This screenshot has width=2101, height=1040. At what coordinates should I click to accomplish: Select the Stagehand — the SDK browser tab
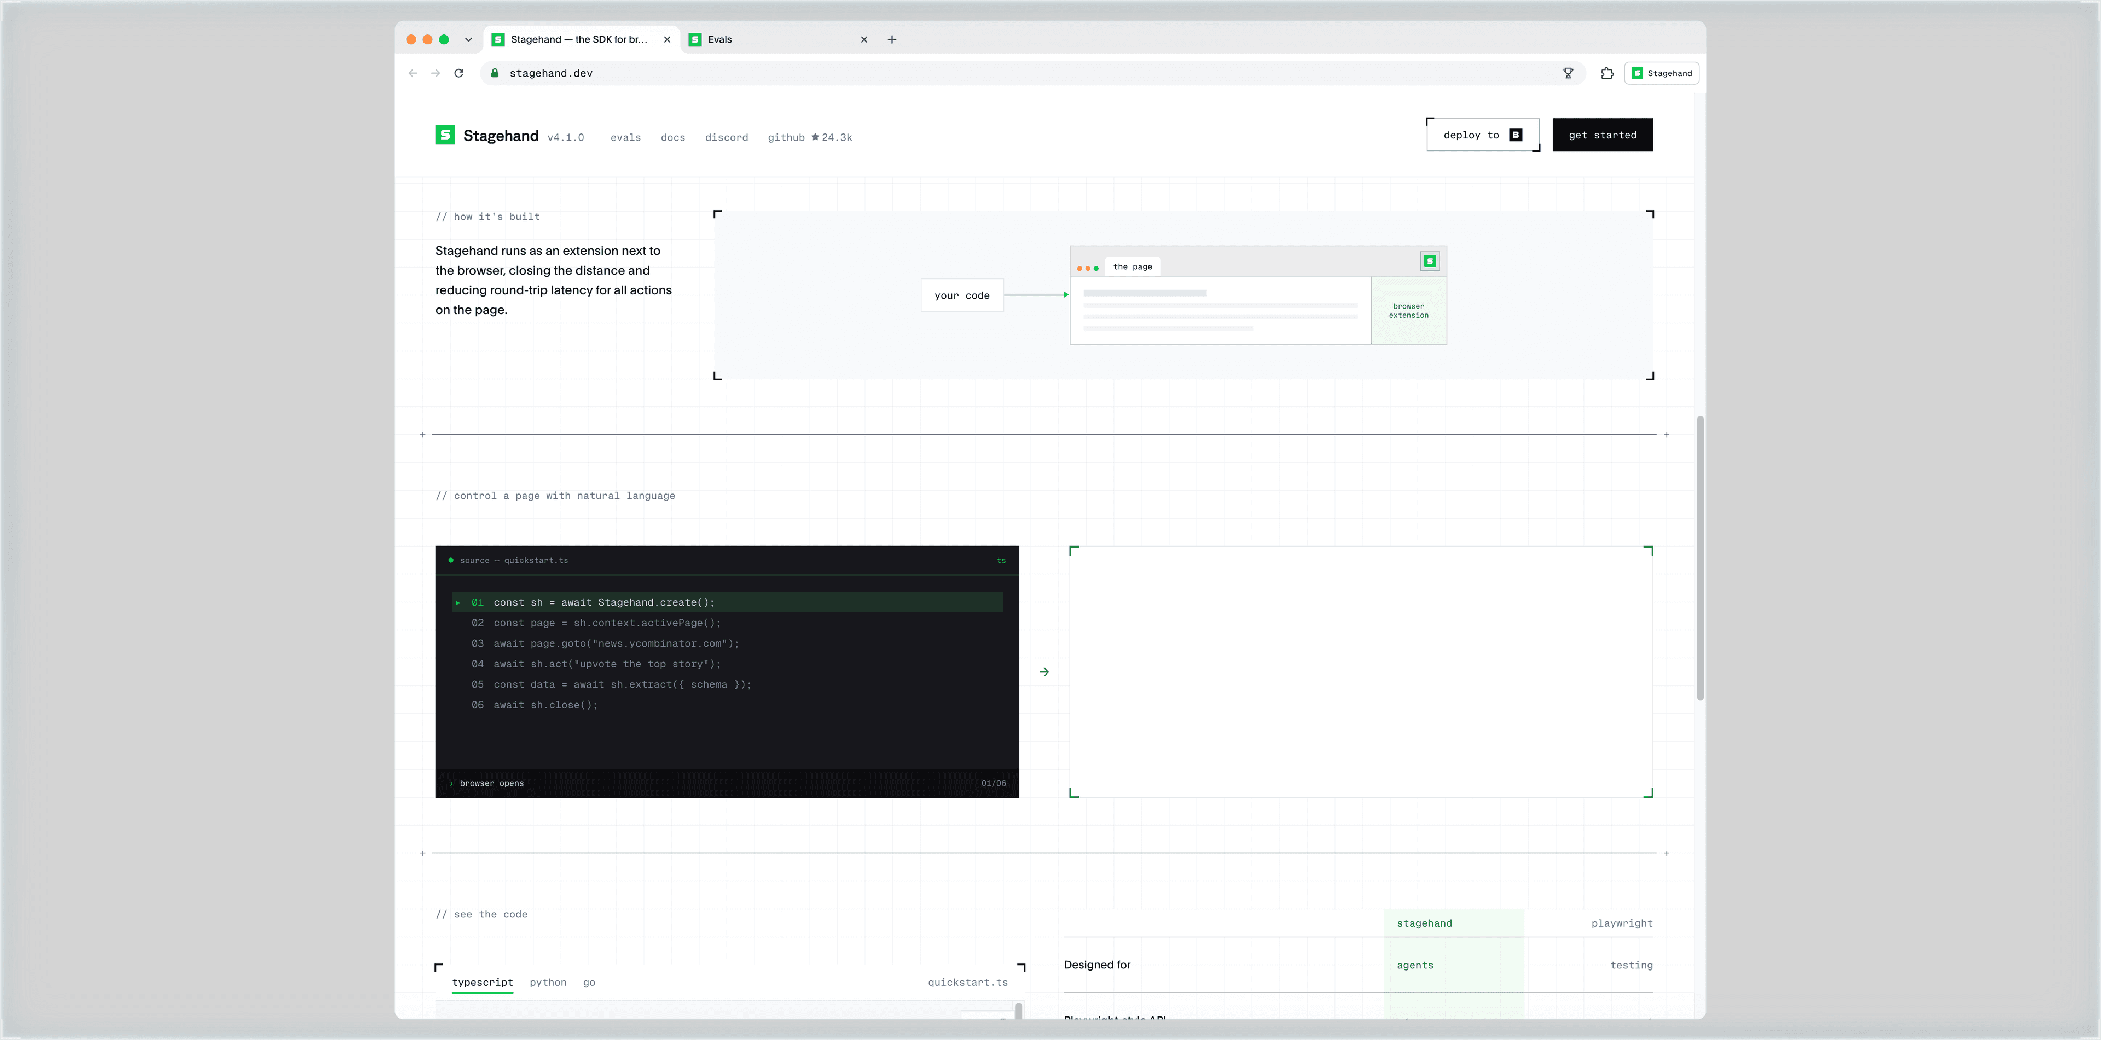click(x=582, y=39)
